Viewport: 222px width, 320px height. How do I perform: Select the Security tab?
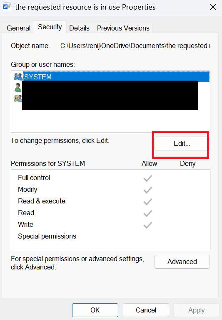(50, 27)
